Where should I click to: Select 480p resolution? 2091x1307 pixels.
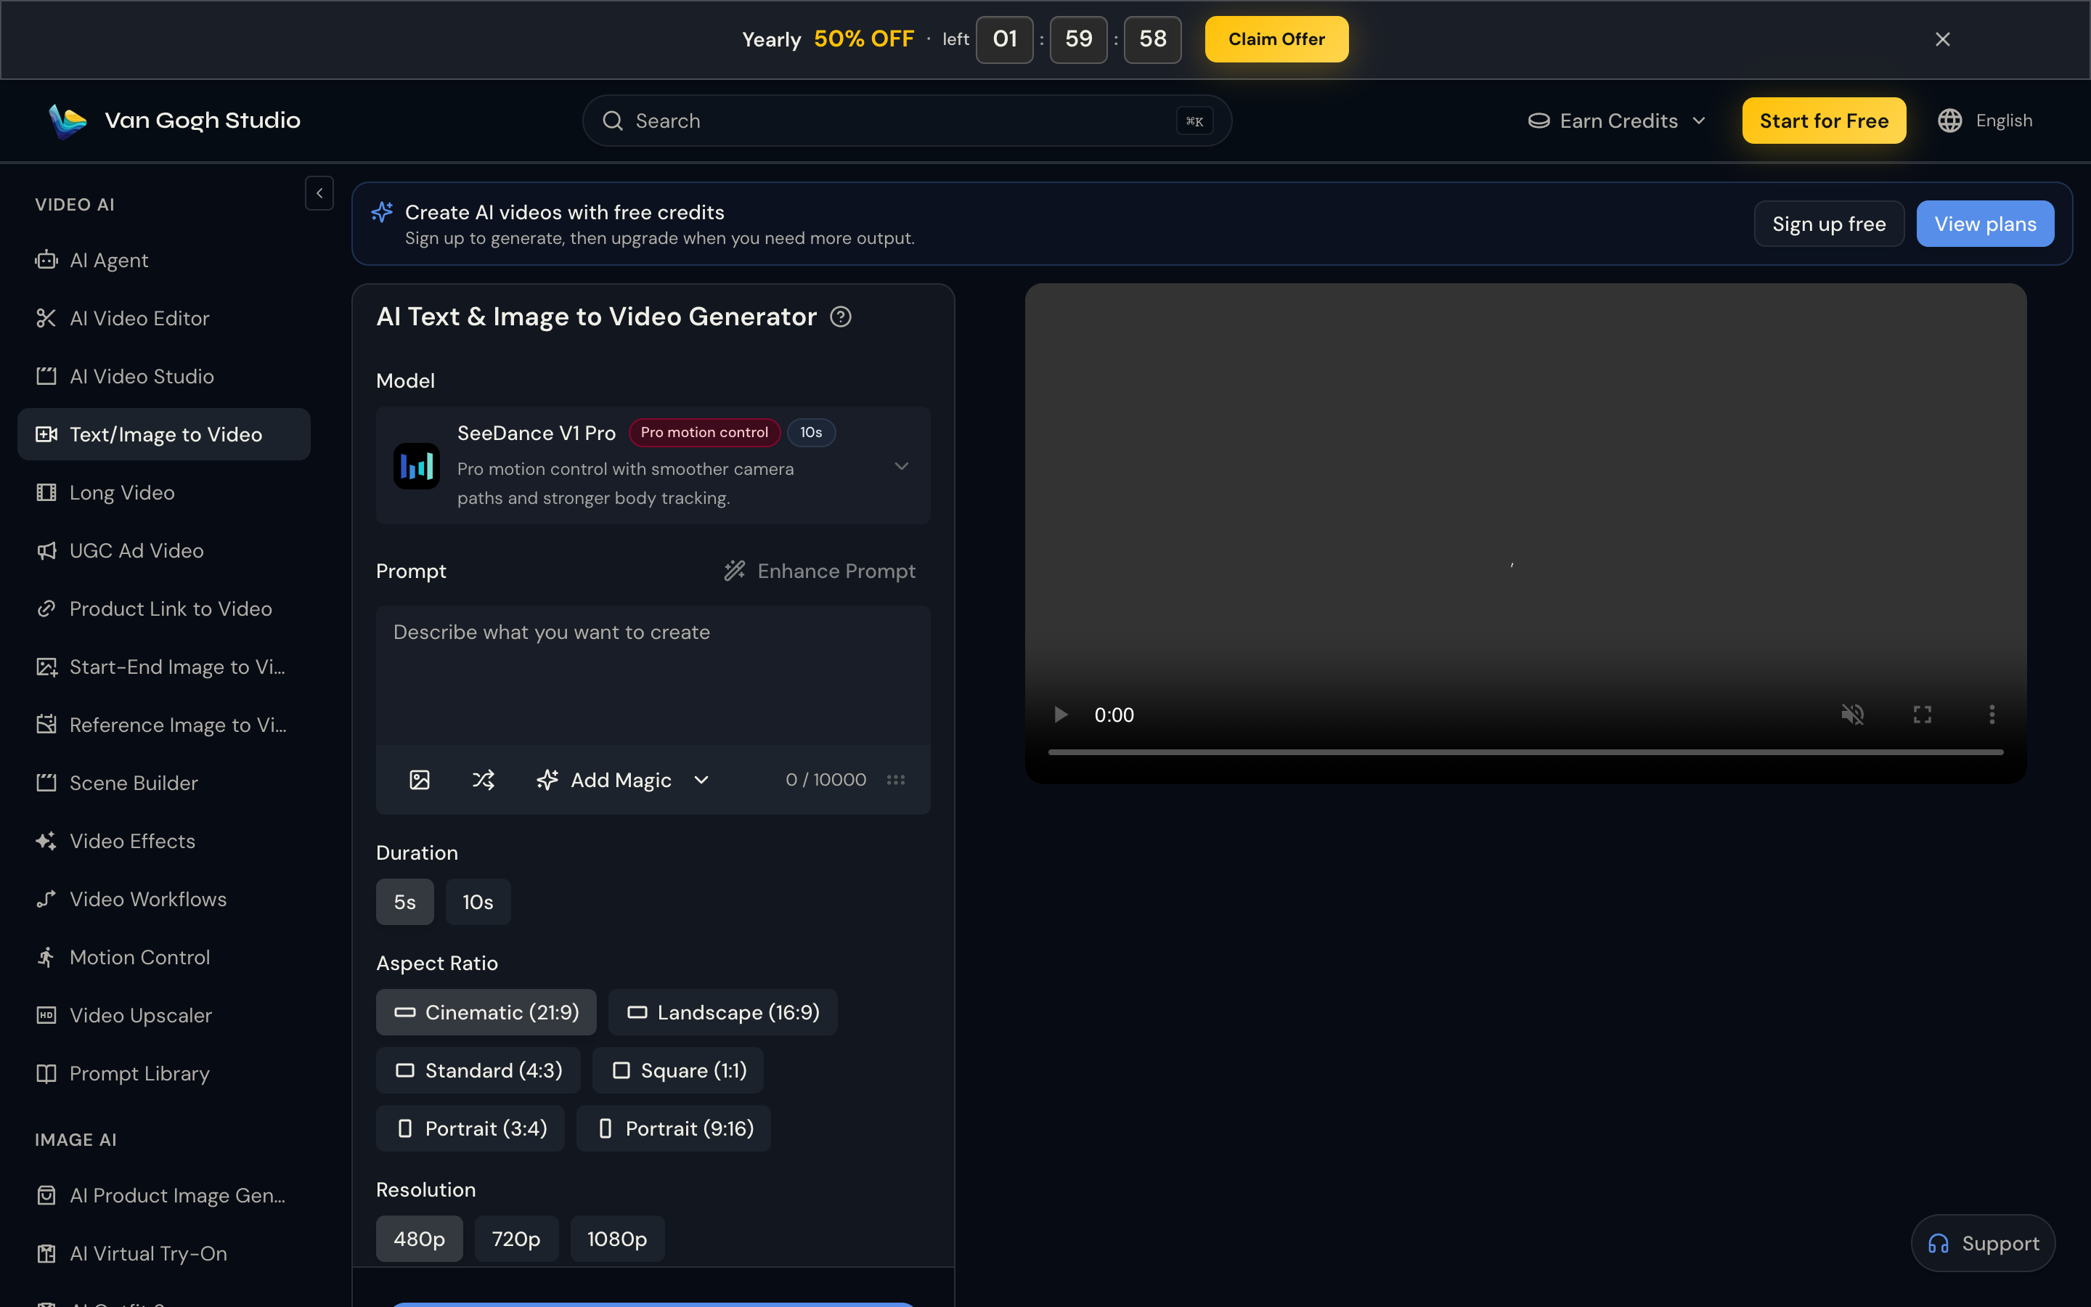click(419, 1239)
